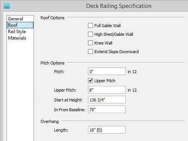Click the Pitch input field
The height and width of the screenshot is (141, 188).
click(x=107, y=71)
